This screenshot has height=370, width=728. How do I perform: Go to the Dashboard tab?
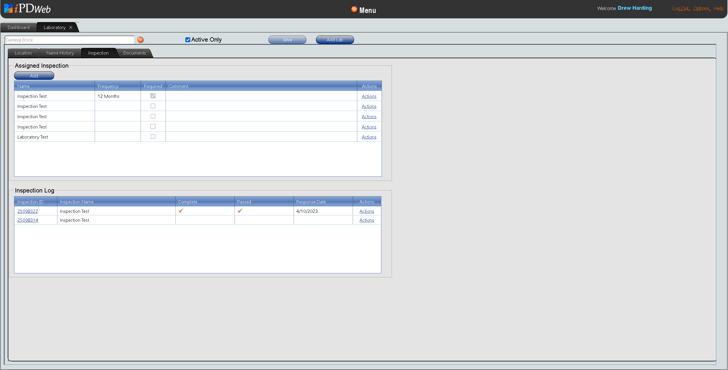[19, 28]
